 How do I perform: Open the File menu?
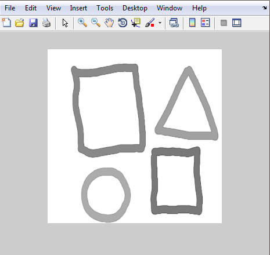[10, 8]
